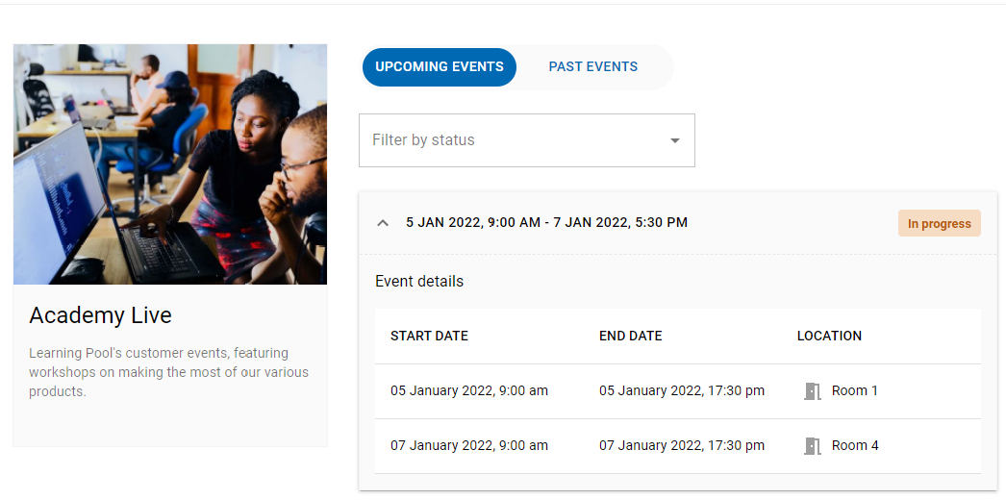Open the Filter by status dropdown arrow
The height and width of the screenshot is (500, 1006).
tap(675, 140)
